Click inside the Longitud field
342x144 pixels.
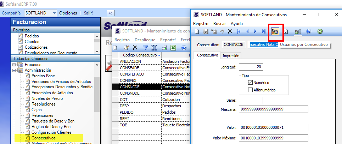(251, 67)
